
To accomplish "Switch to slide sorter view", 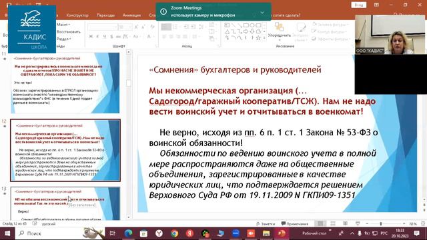I will pyautogui.click(x=333, y=224).
